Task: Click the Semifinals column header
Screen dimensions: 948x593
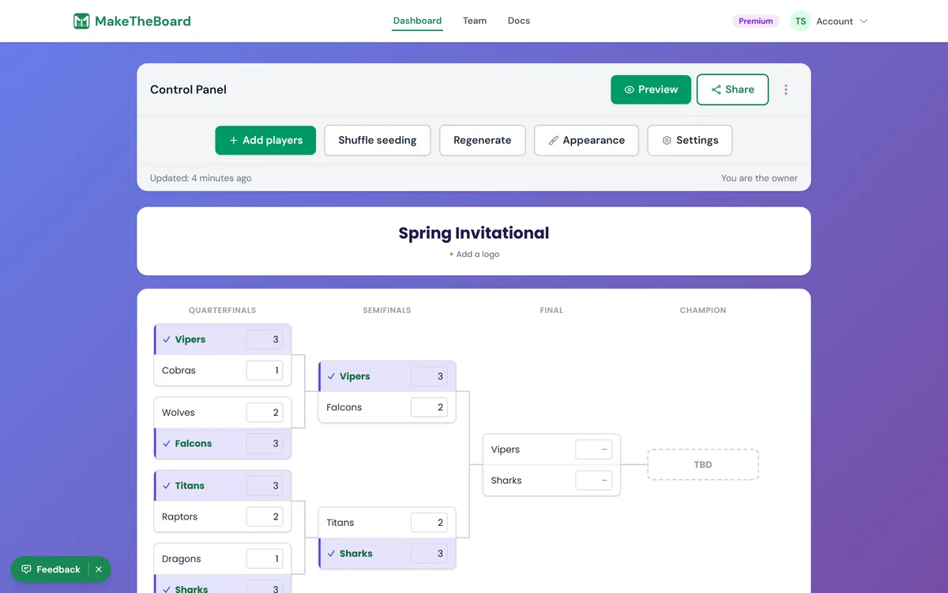Action: click(x=387, y=311)
